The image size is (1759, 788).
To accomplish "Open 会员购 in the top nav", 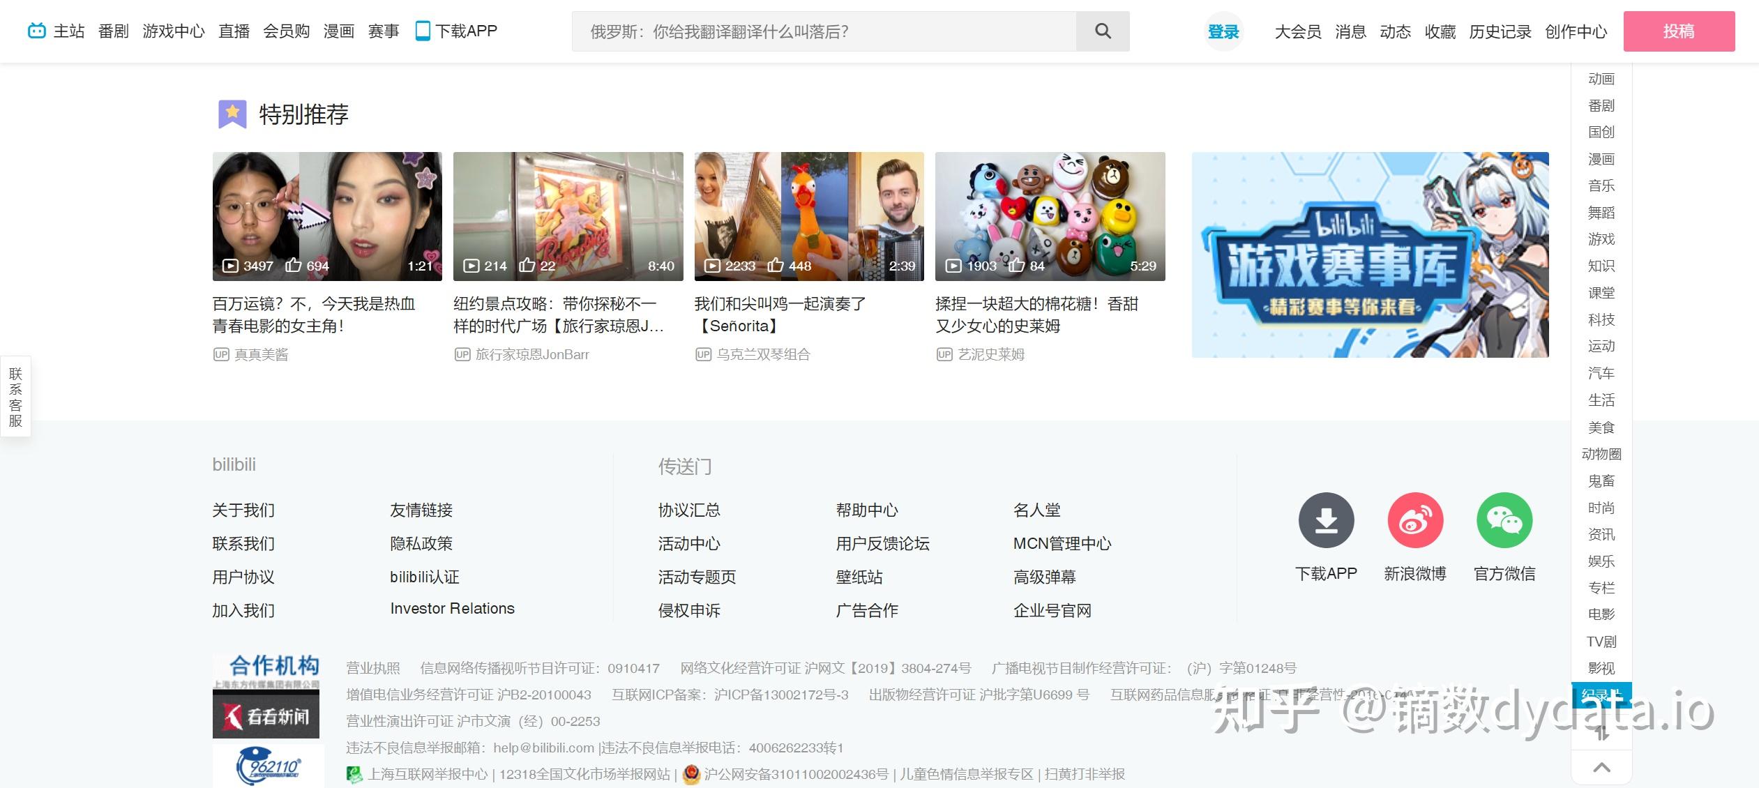I will (286, 31).
